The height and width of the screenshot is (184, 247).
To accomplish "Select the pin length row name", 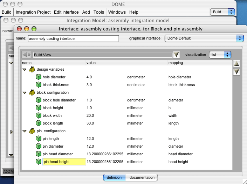I will tap(51, 139).
